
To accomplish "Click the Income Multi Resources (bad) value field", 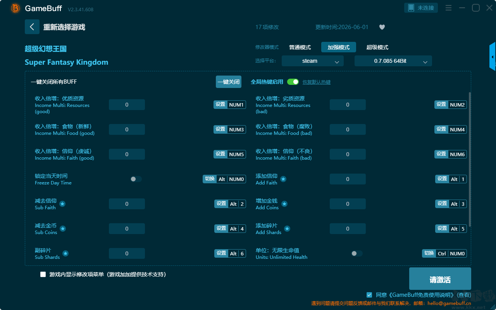I will [x=348, y=105].
